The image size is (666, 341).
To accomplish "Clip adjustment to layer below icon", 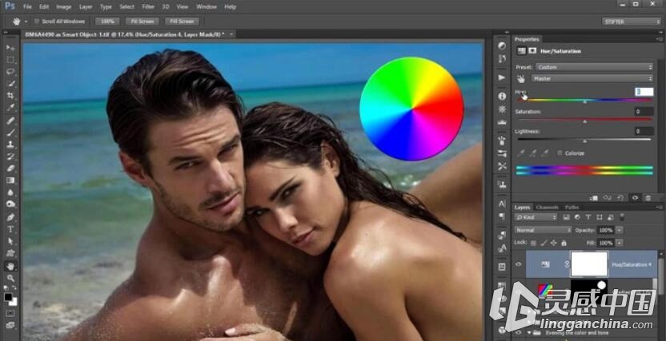I will point(594,198).
